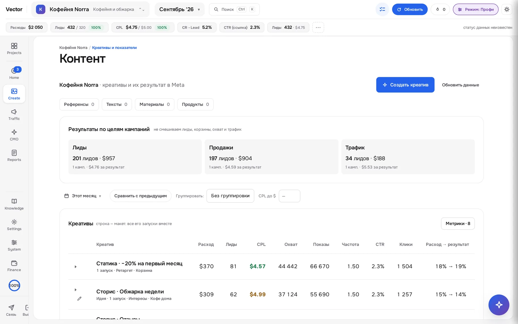Open the floating AI assistant sparkle button
The height and width of the screenshot is (324, 518).
(x=499, y=305)
